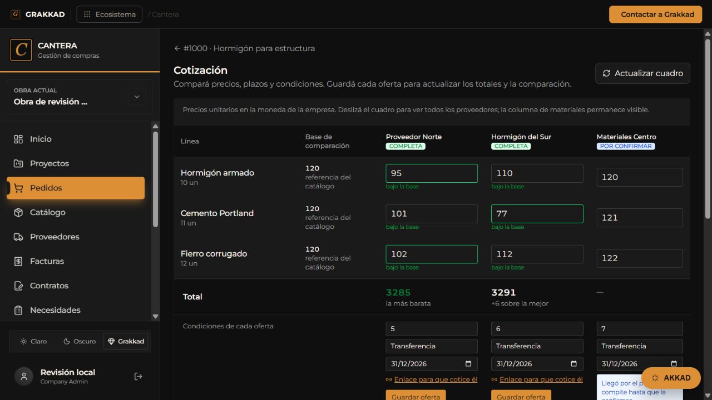Edit Materiales Centro Transferencia payment field
This screenshot has height=400, width=712.
(640, 346)
